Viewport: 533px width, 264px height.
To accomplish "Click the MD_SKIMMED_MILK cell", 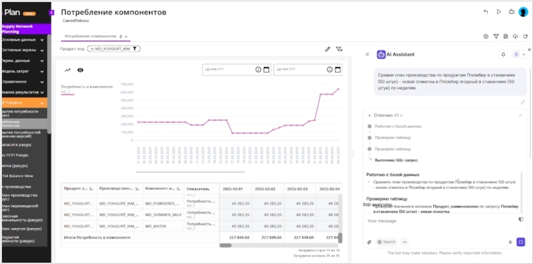I will pos(163,214).
